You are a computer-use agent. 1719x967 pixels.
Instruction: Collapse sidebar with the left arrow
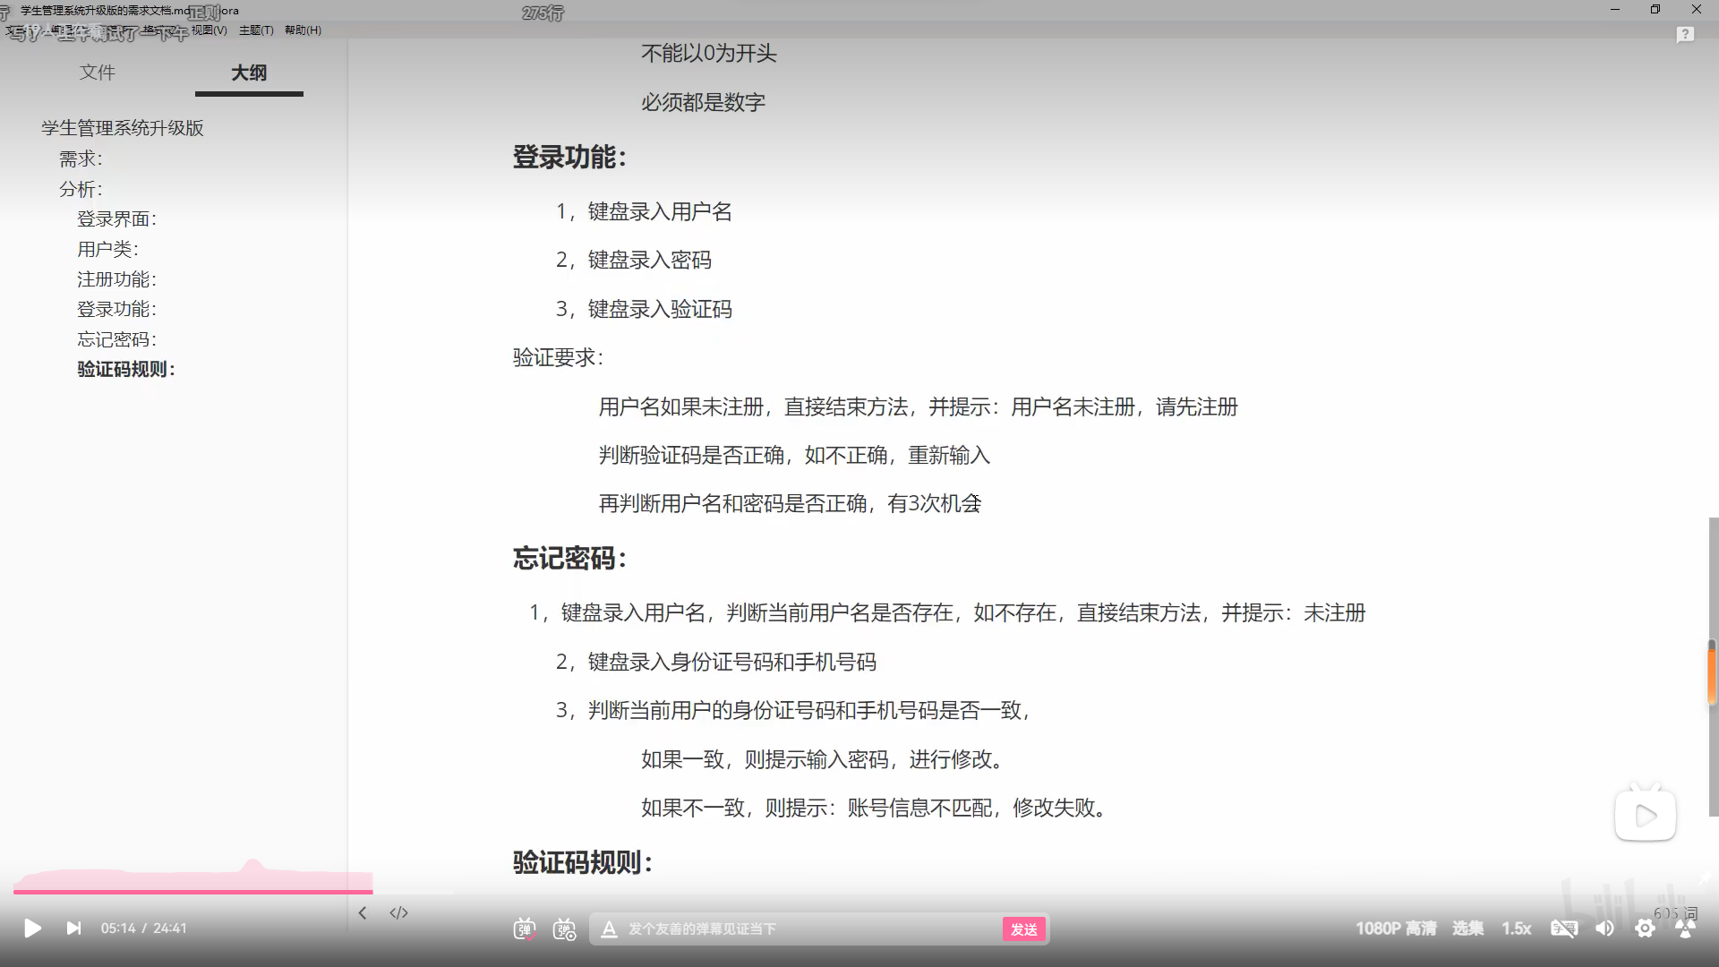pyautogui.click(x=363, y=912)
